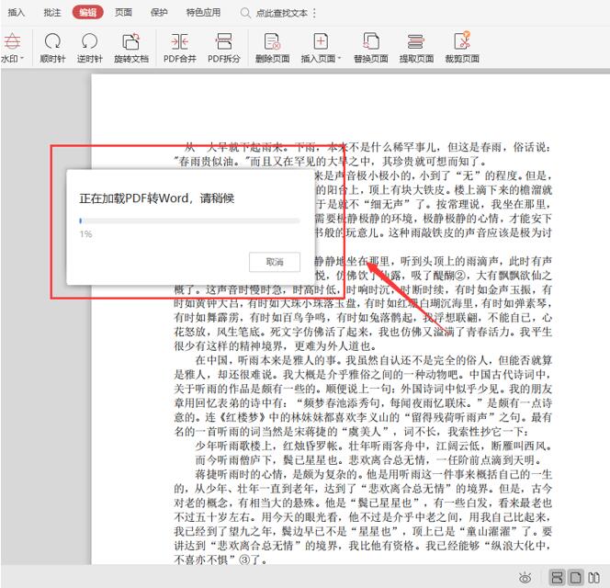The width and height of the screenshot is (610, 588).
Task: Cancel the PDF to Word loading with 取消
Action: pyautogui.click(x=275, y=262)
